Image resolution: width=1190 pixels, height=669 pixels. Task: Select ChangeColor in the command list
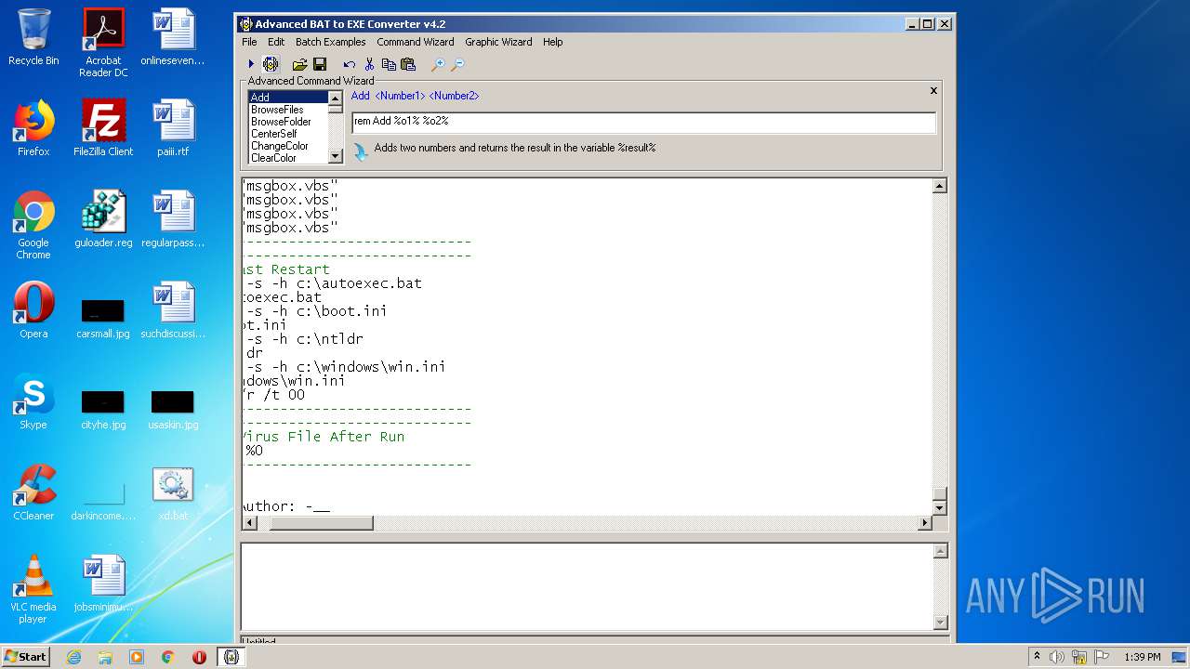coord(288,146)
